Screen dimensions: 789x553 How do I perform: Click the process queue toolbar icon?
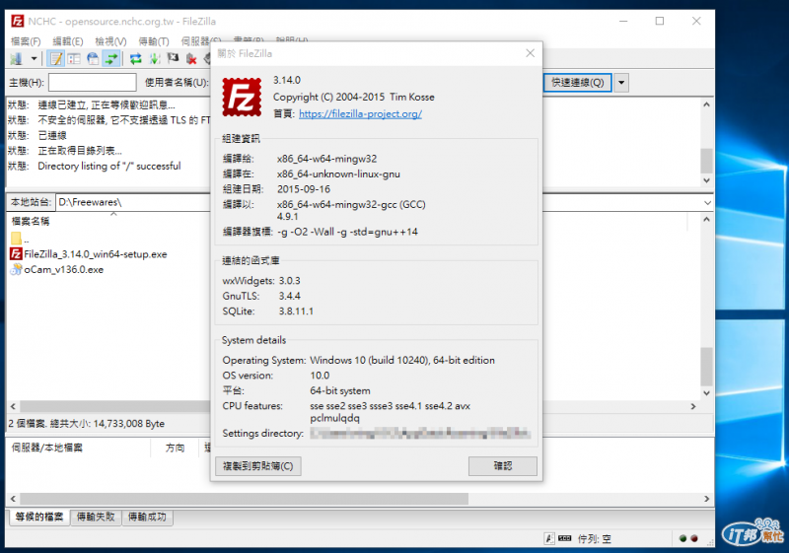tap(155, 59)
